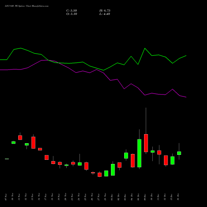Viewport: 207px width, 207px height.
Task: Select the "01 Dec" date label on axis
Action: [x=112, y=197]
